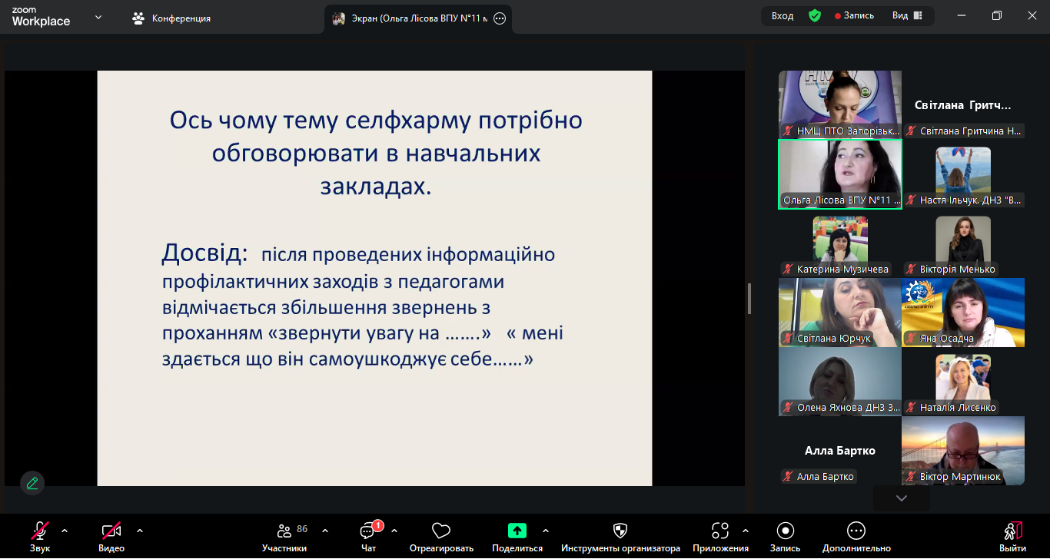Expand video options arrow next to Видео

[x=140, y=531]
